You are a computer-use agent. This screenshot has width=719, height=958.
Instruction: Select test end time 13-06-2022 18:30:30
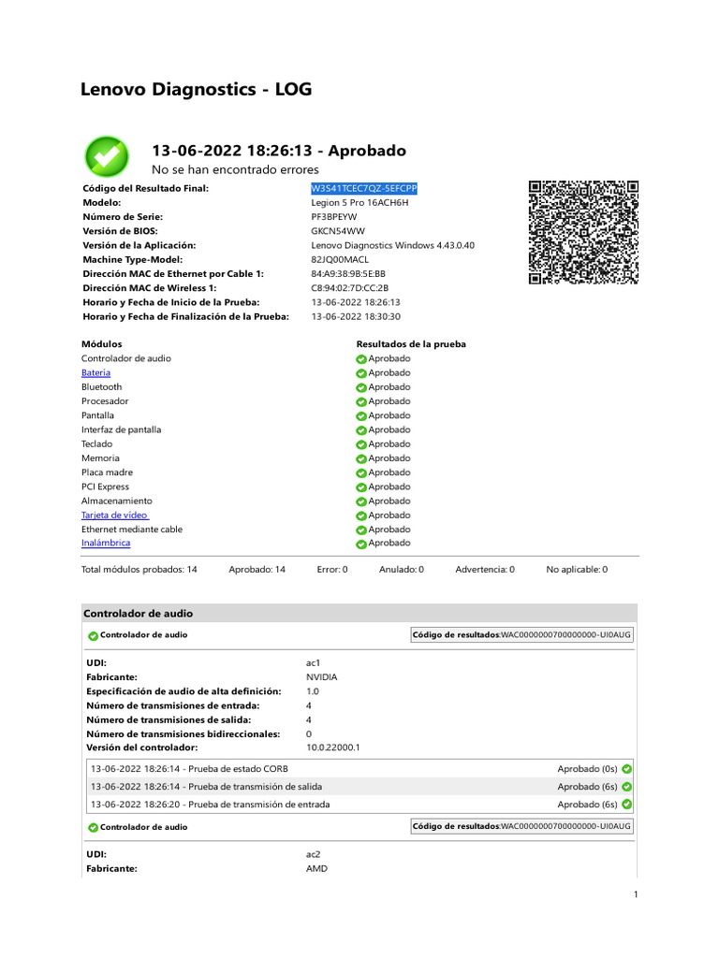click(356, 316)
